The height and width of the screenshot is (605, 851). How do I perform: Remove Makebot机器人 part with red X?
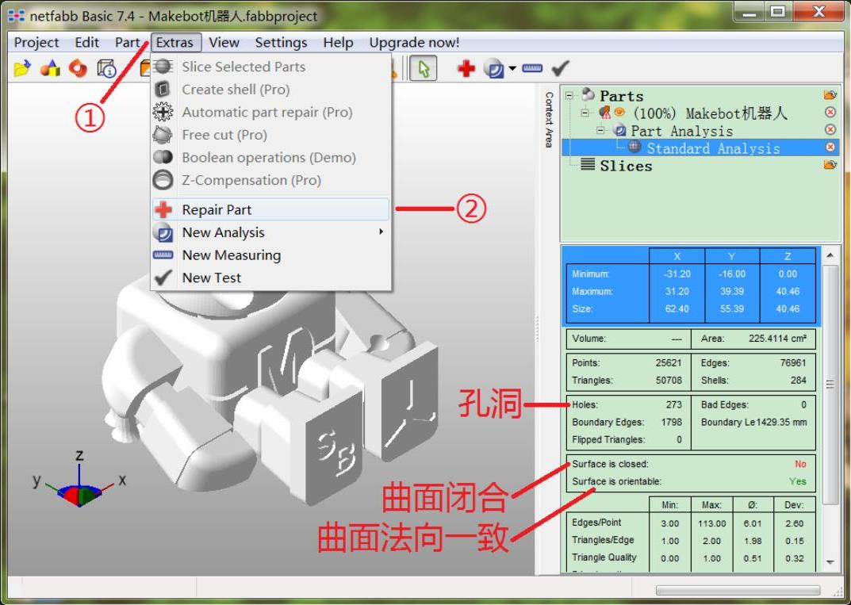click(830, 113)
